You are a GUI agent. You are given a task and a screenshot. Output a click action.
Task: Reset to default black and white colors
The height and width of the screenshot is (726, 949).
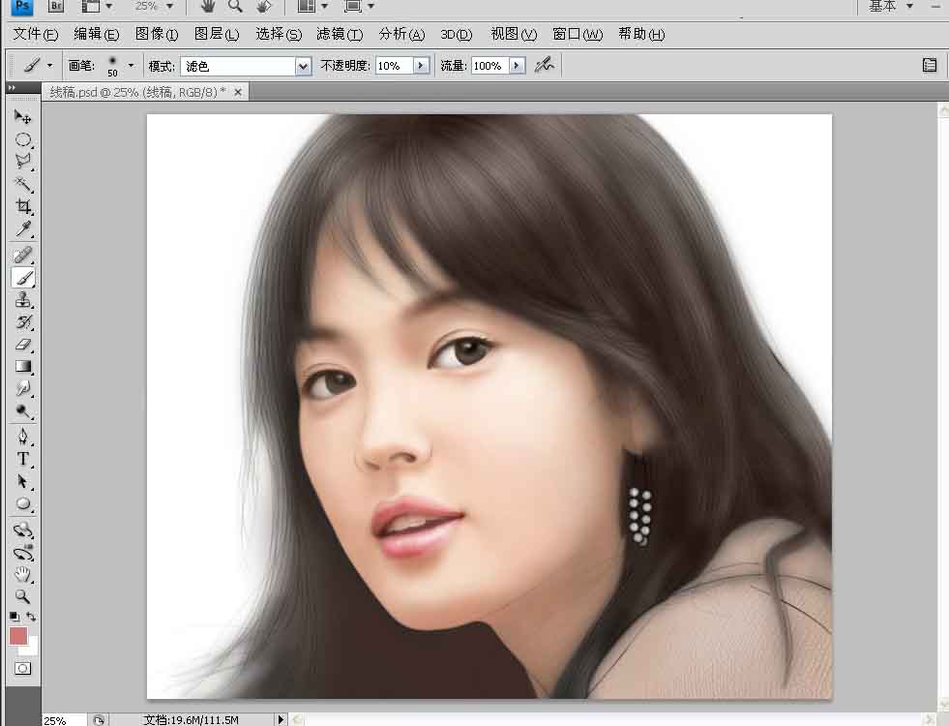pos(14,617)
